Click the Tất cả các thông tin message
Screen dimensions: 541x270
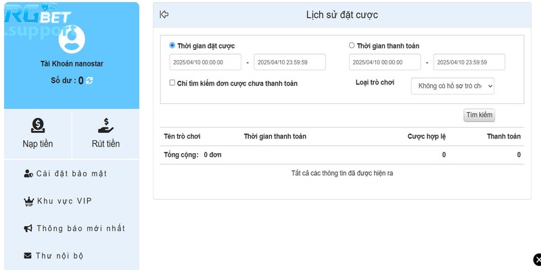point(342,173)
